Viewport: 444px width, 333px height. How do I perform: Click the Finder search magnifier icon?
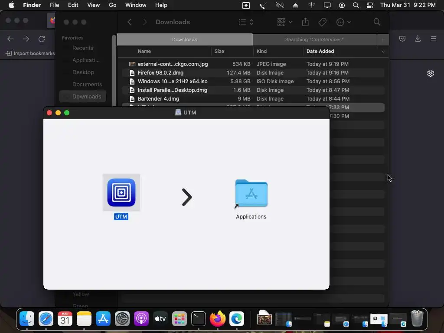[377, 22]
